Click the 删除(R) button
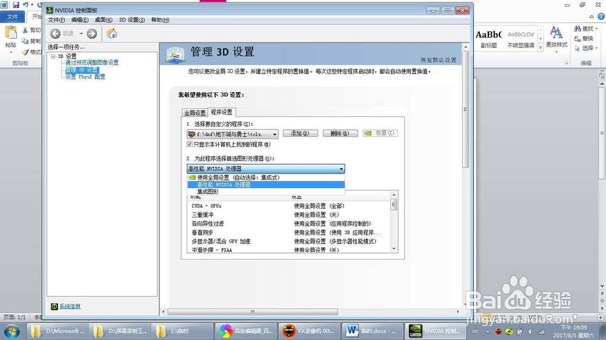606x340 pixels. click(340, 133)
